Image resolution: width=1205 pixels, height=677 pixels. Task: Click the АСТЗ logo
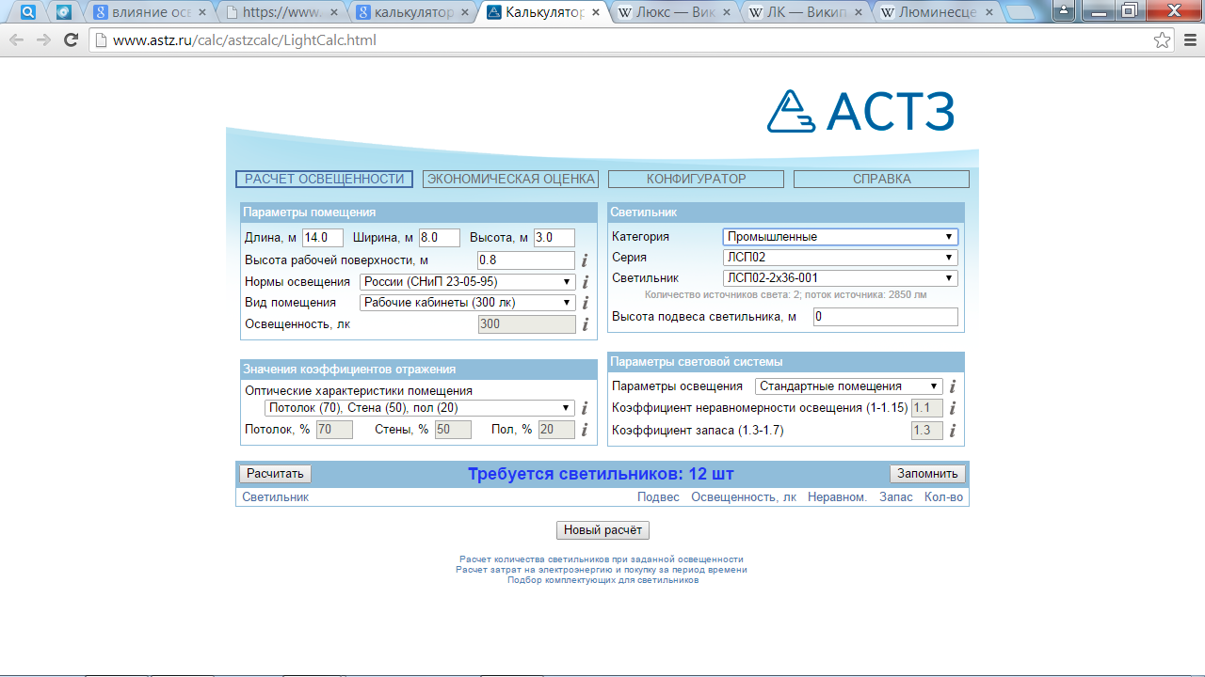(x=860, y=112)
